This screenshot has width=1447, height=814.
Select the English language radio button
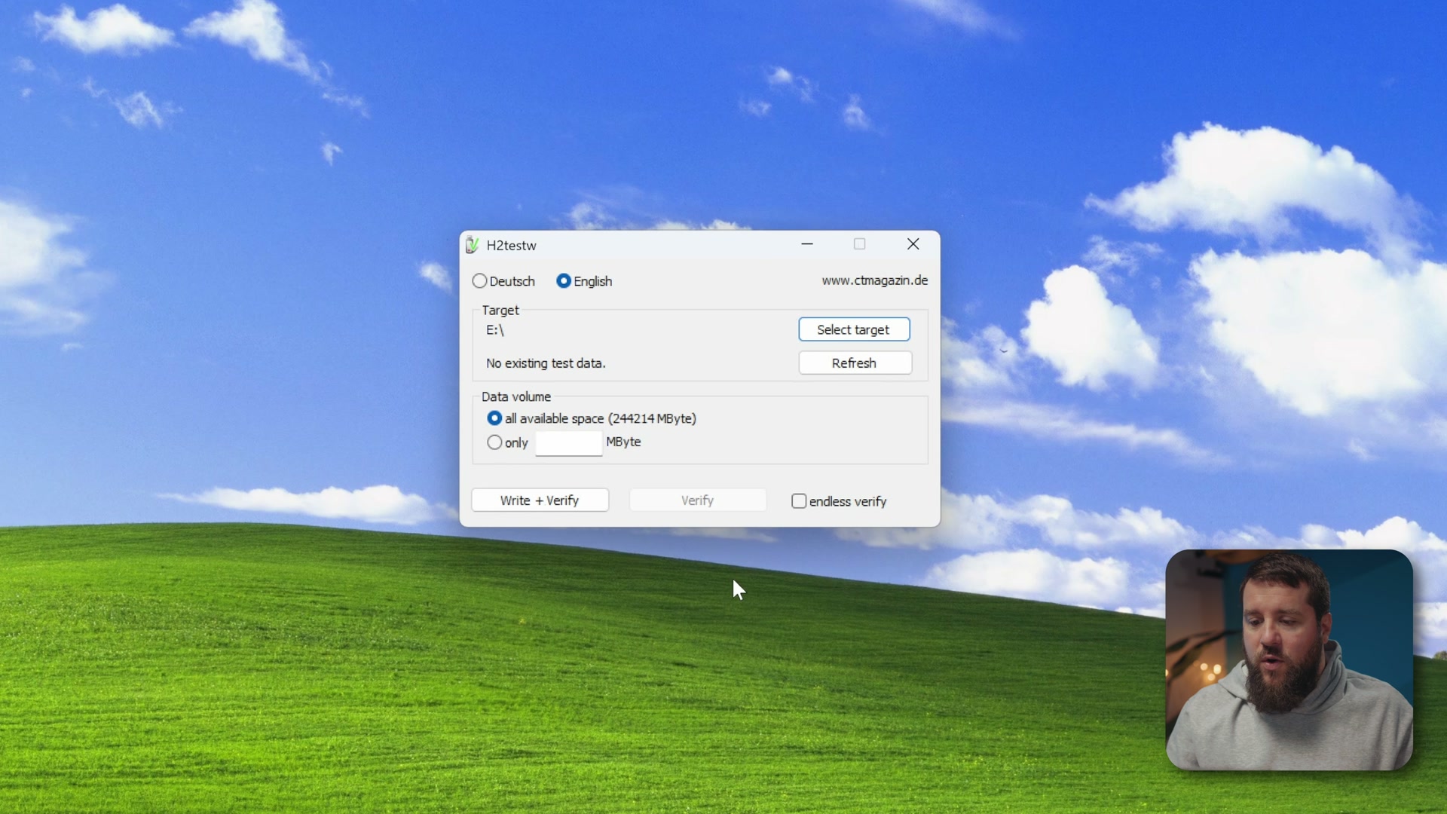pyautogui.click(x=564, y=281)
